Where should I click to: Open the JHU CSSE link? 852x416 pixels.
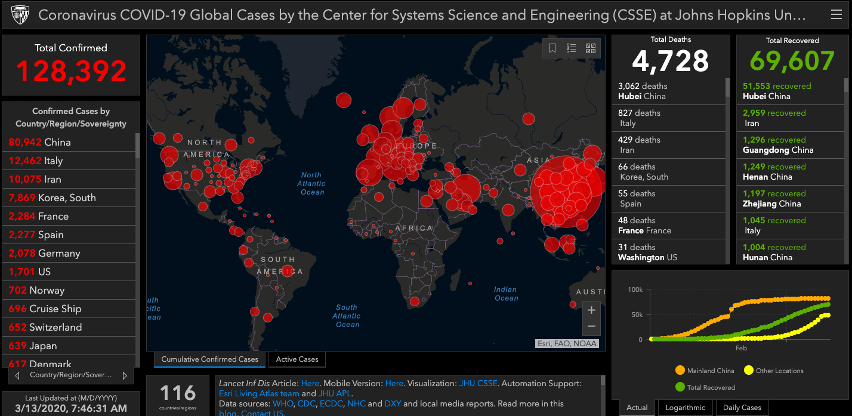coord(478,383)
